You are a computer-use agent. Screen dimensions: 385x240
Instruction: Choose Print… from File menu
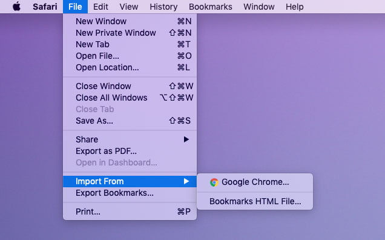(x=130, y=212)
